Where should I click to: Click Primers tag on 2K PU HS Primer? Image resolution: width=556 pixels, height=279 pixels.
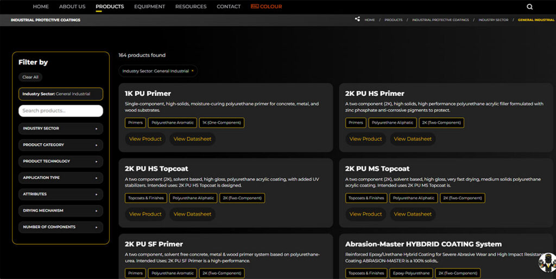(356, 123)
